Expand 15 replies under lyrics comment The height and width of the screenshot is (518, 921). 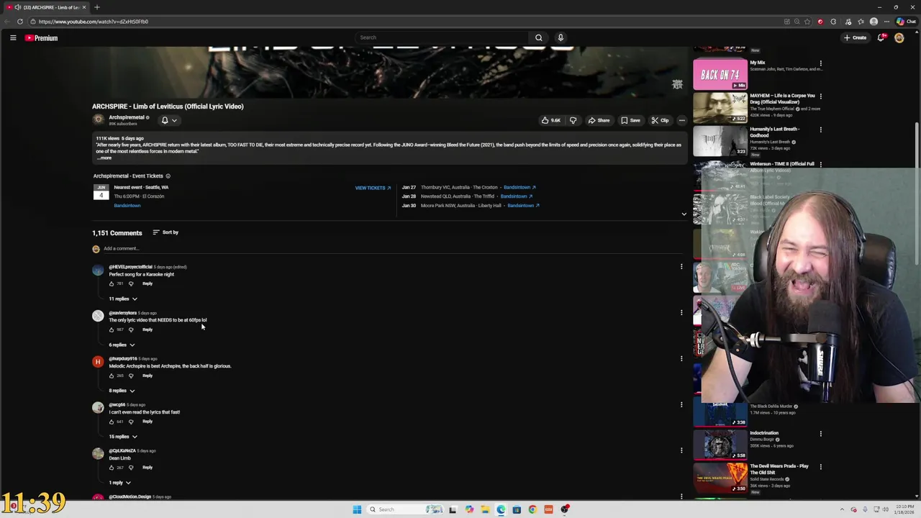click(x=122, y=437)
